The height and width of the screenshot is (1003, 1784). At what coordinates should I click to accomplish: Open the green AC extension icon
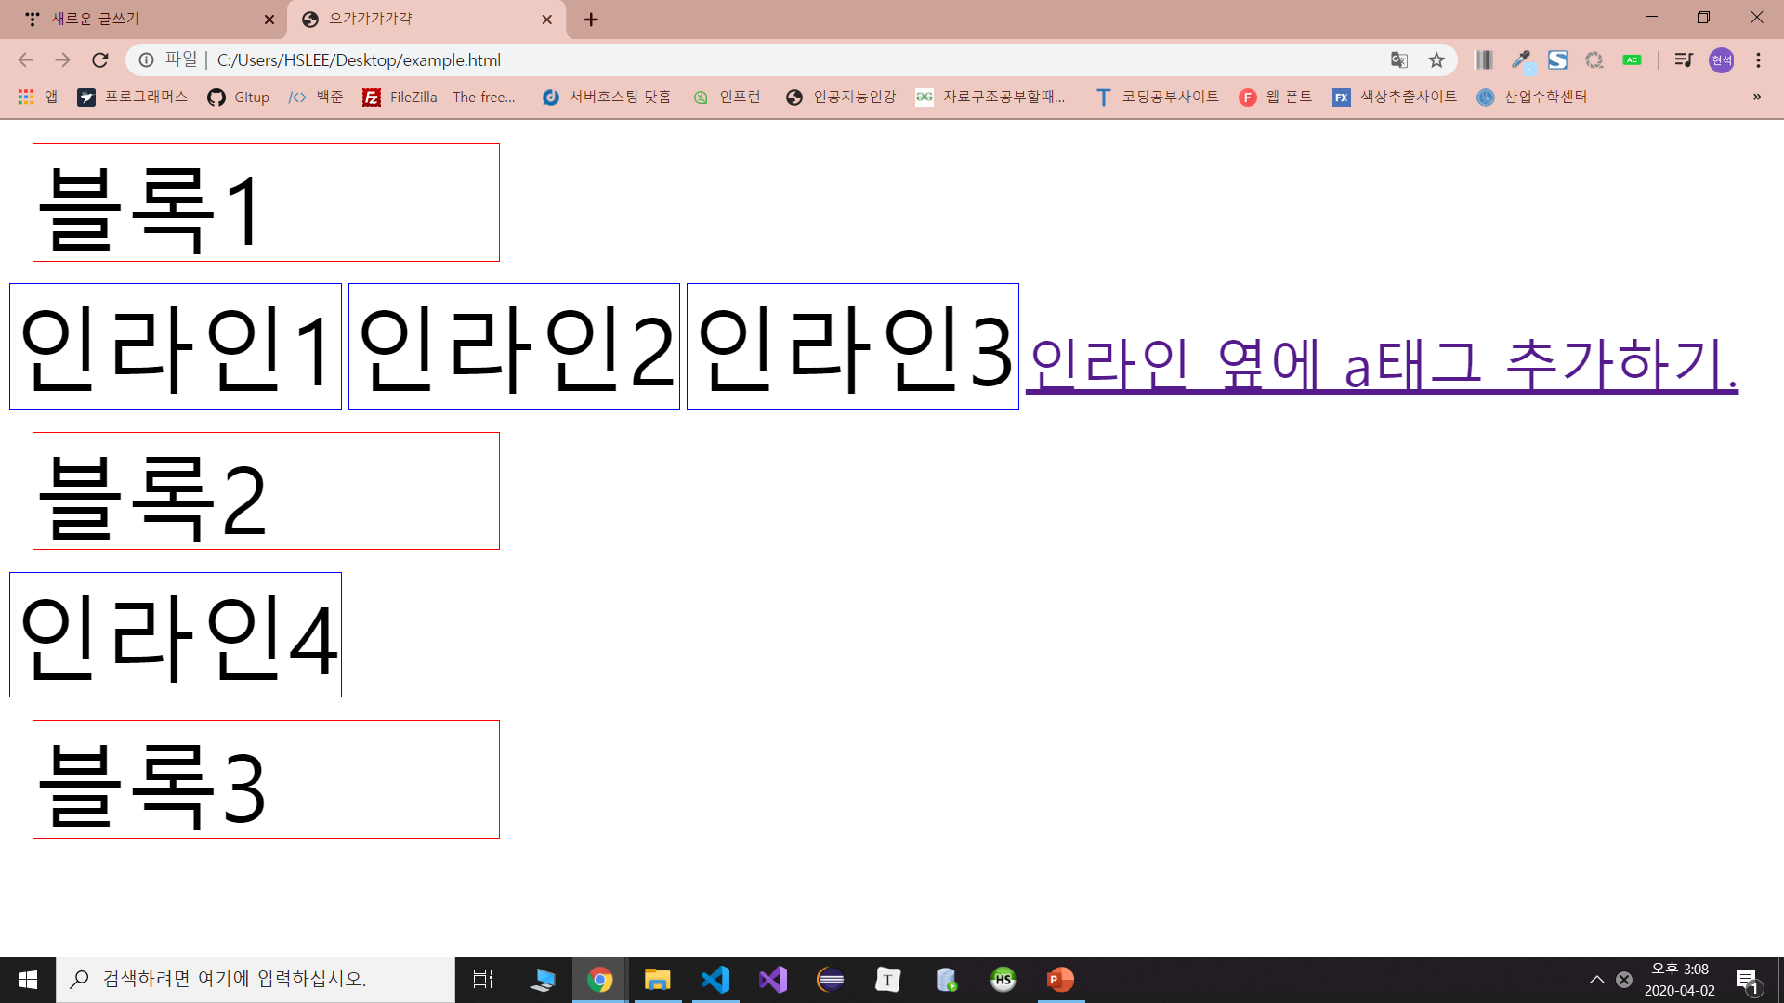click(x=1633, y=60)
